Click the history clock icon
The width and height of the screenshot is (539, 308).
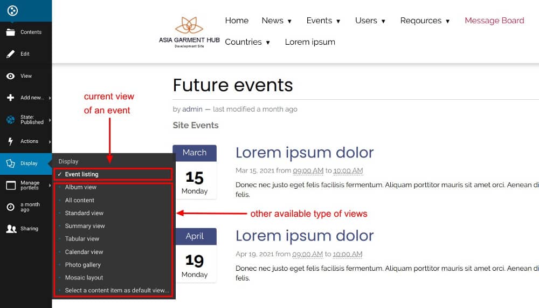pos(10,207)
